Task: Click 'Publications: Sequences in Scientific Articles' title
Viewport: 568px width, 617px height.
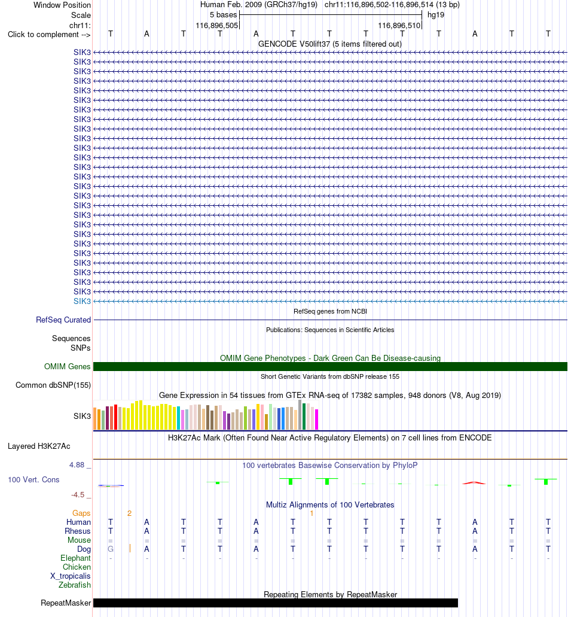Action: (x=330, y=330)
